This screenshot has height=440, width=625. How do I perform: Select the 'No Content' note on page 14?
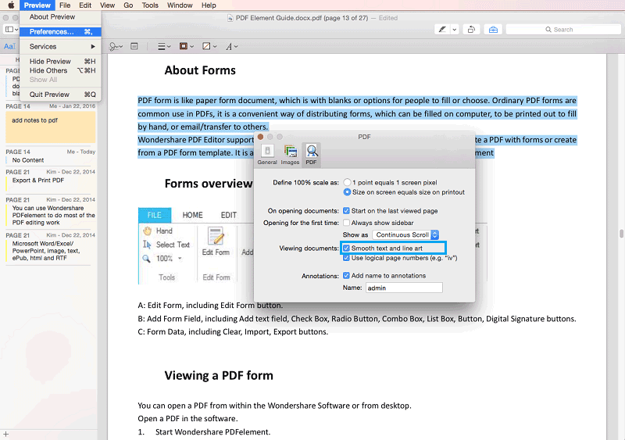coord(50,160)
